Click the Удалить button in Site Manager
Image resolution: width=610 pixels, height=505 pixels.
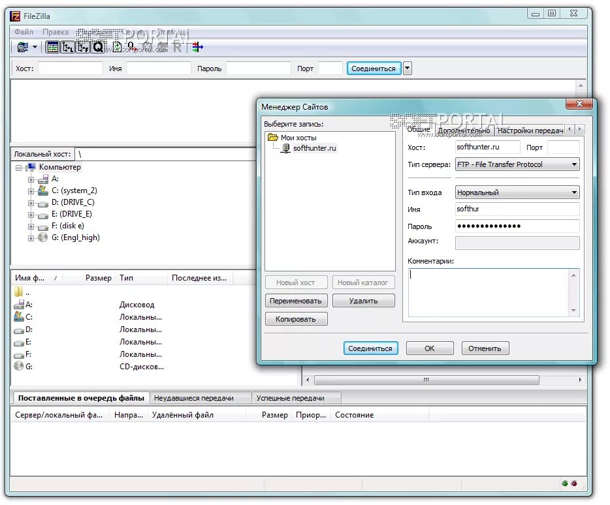363,301
